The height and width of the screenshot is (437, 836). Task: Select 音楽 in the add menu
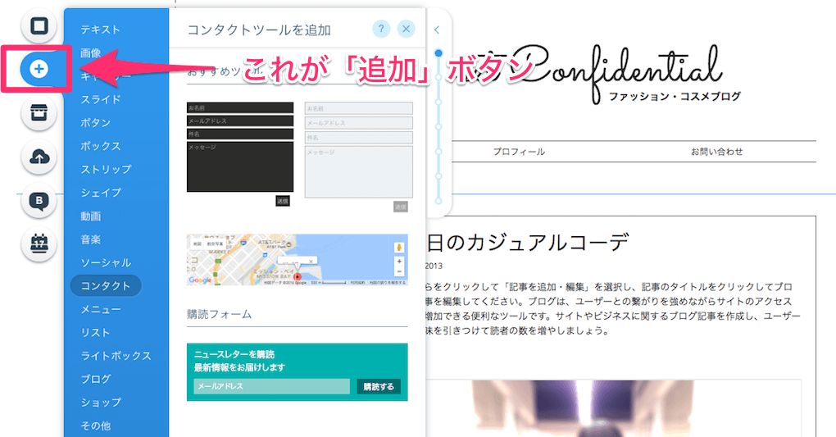click(x=91, y=239)
